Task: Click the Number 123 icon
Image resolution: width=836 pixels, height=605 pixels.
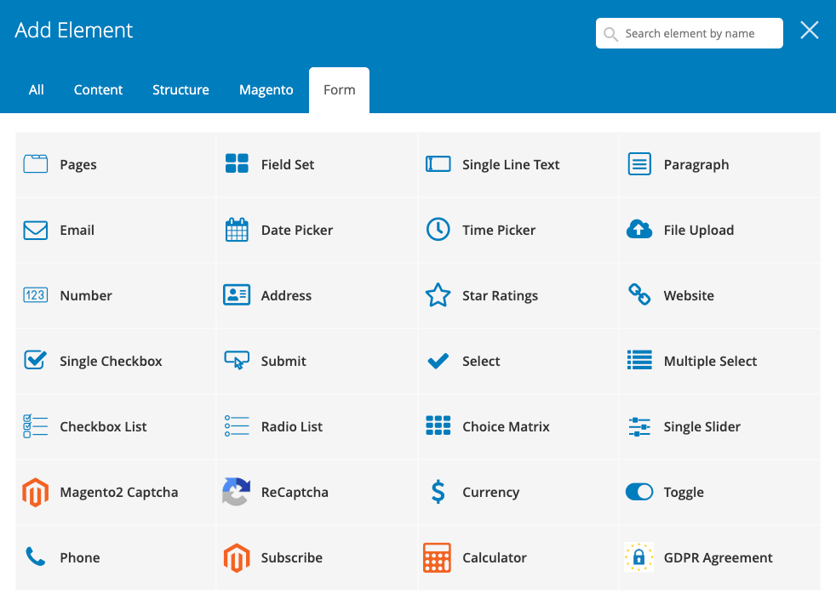Action: coord(36,294)
